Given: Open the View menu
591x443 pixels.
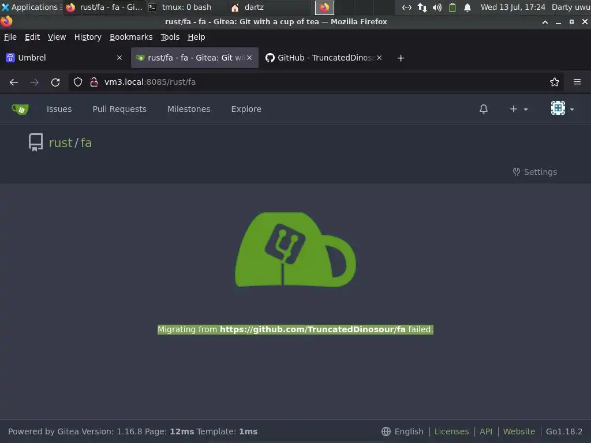Looking at the screenshot, I should point(57,37).
